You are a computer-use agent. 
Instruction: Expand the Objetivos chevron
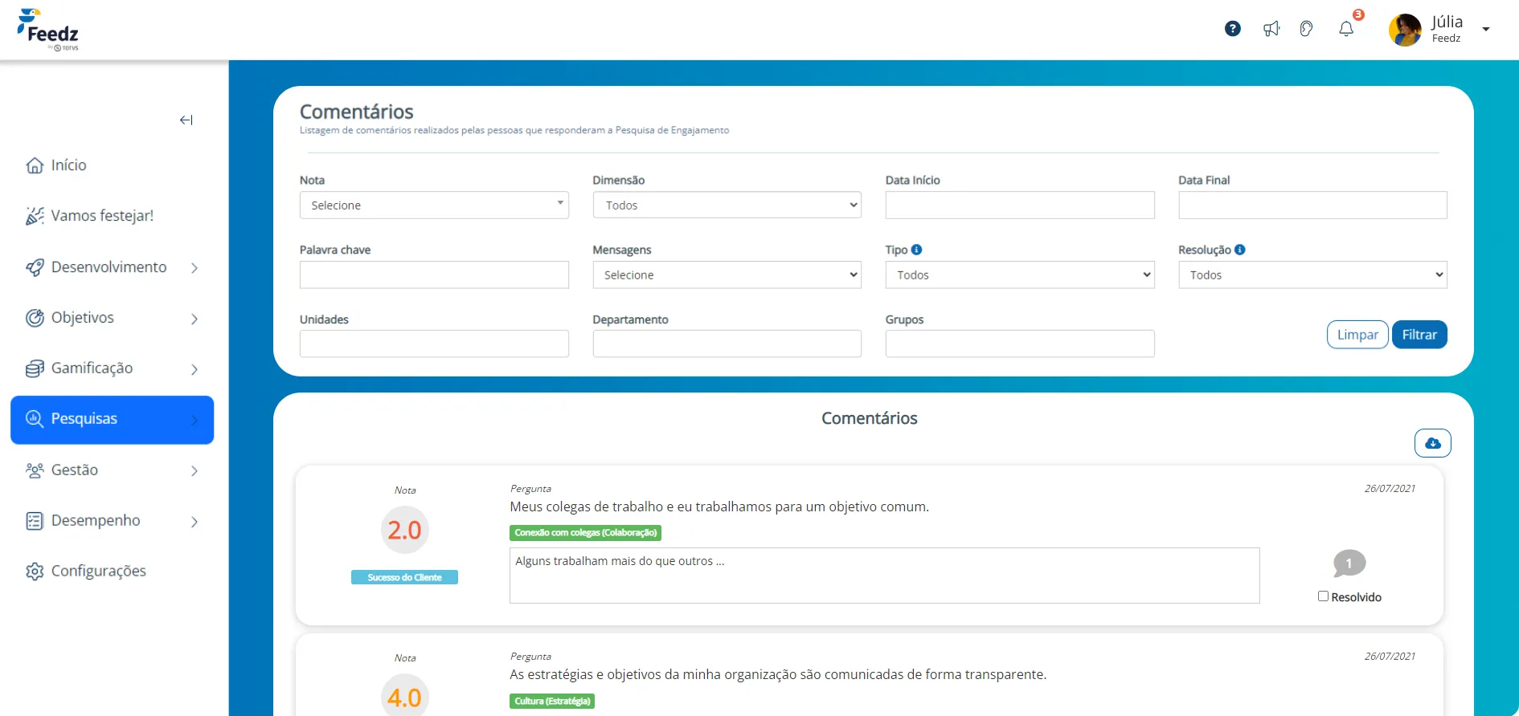[x=194, y=319]
